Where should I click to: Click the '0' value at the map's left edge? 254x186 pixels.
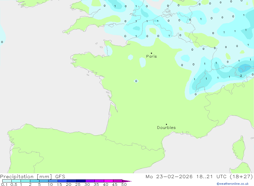[2, 42]
